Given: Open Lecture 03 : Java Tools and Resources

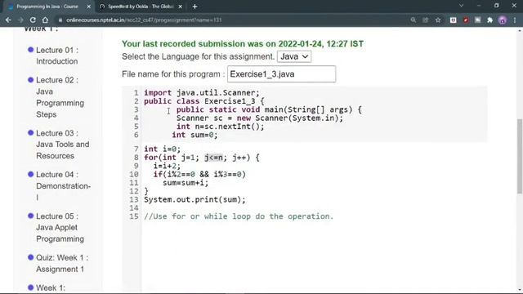Looking at the screenshot, I should [x=63, y=145].
